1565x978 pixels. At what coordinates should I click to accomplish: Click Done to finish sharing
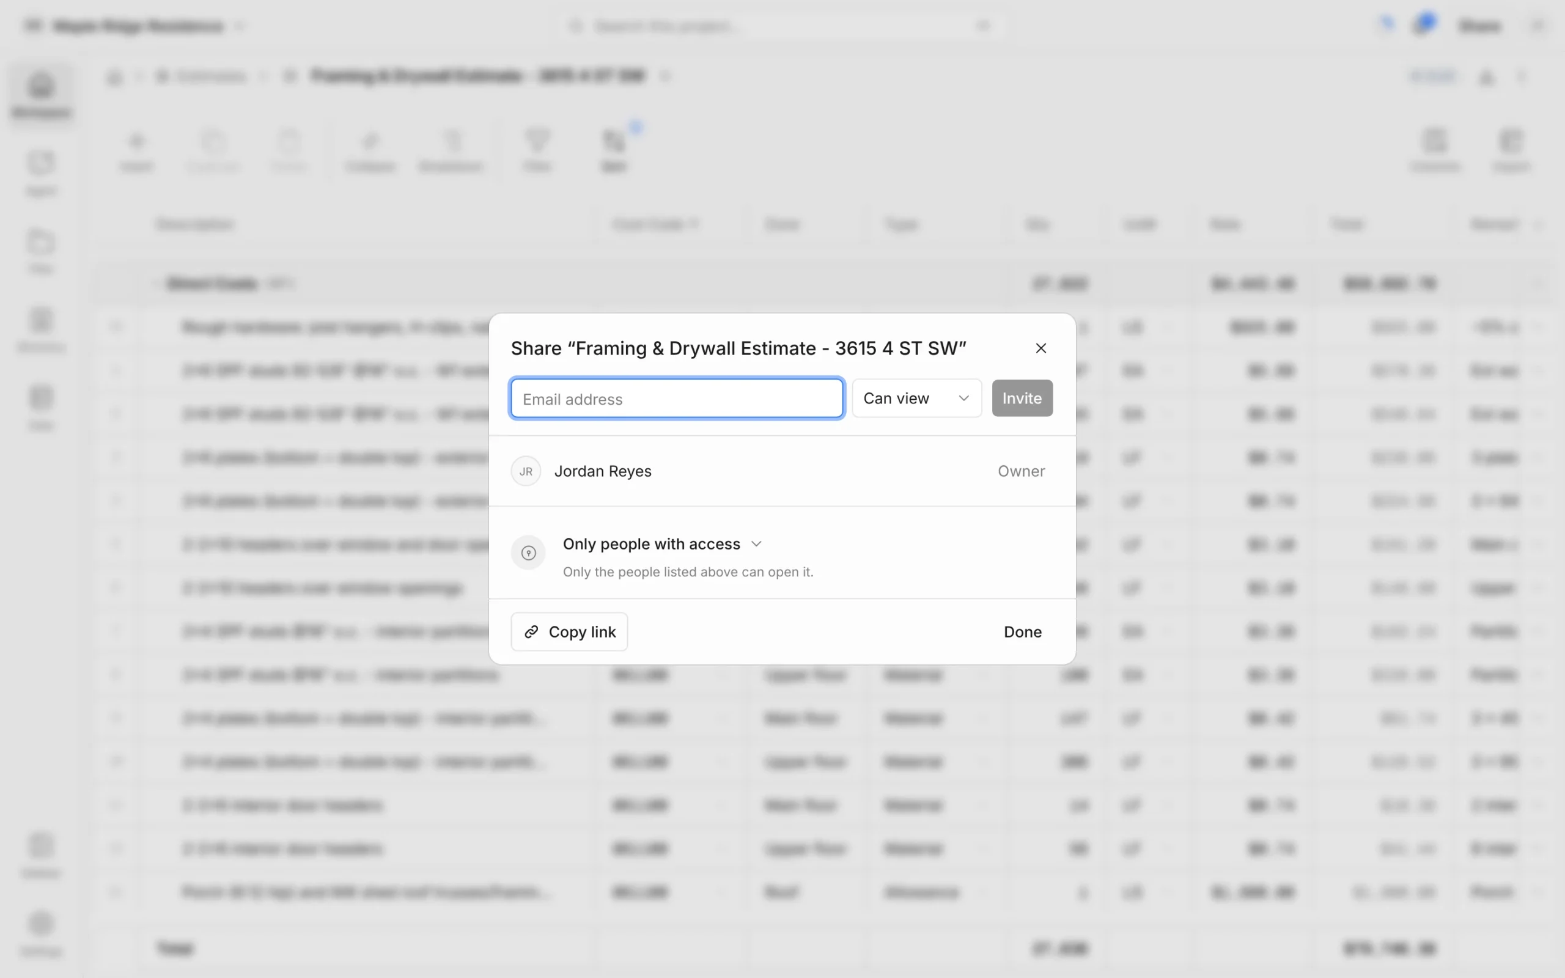tap(1022, 632)
